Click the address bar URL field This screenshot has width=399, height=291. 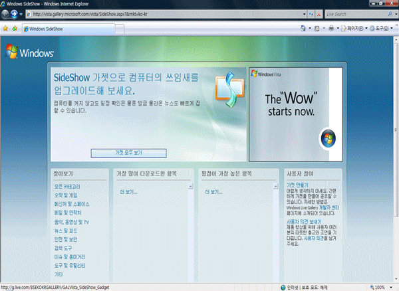pos(164,14)
